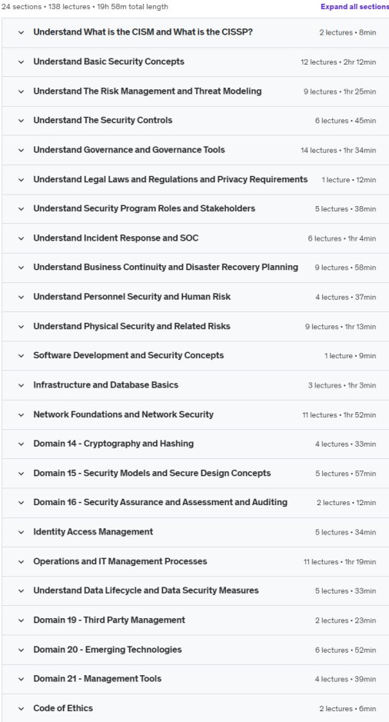The image size is (389, 722).
Task: Open 'Software Development and Security Concepts' title
Action: (x=128, y=355)
